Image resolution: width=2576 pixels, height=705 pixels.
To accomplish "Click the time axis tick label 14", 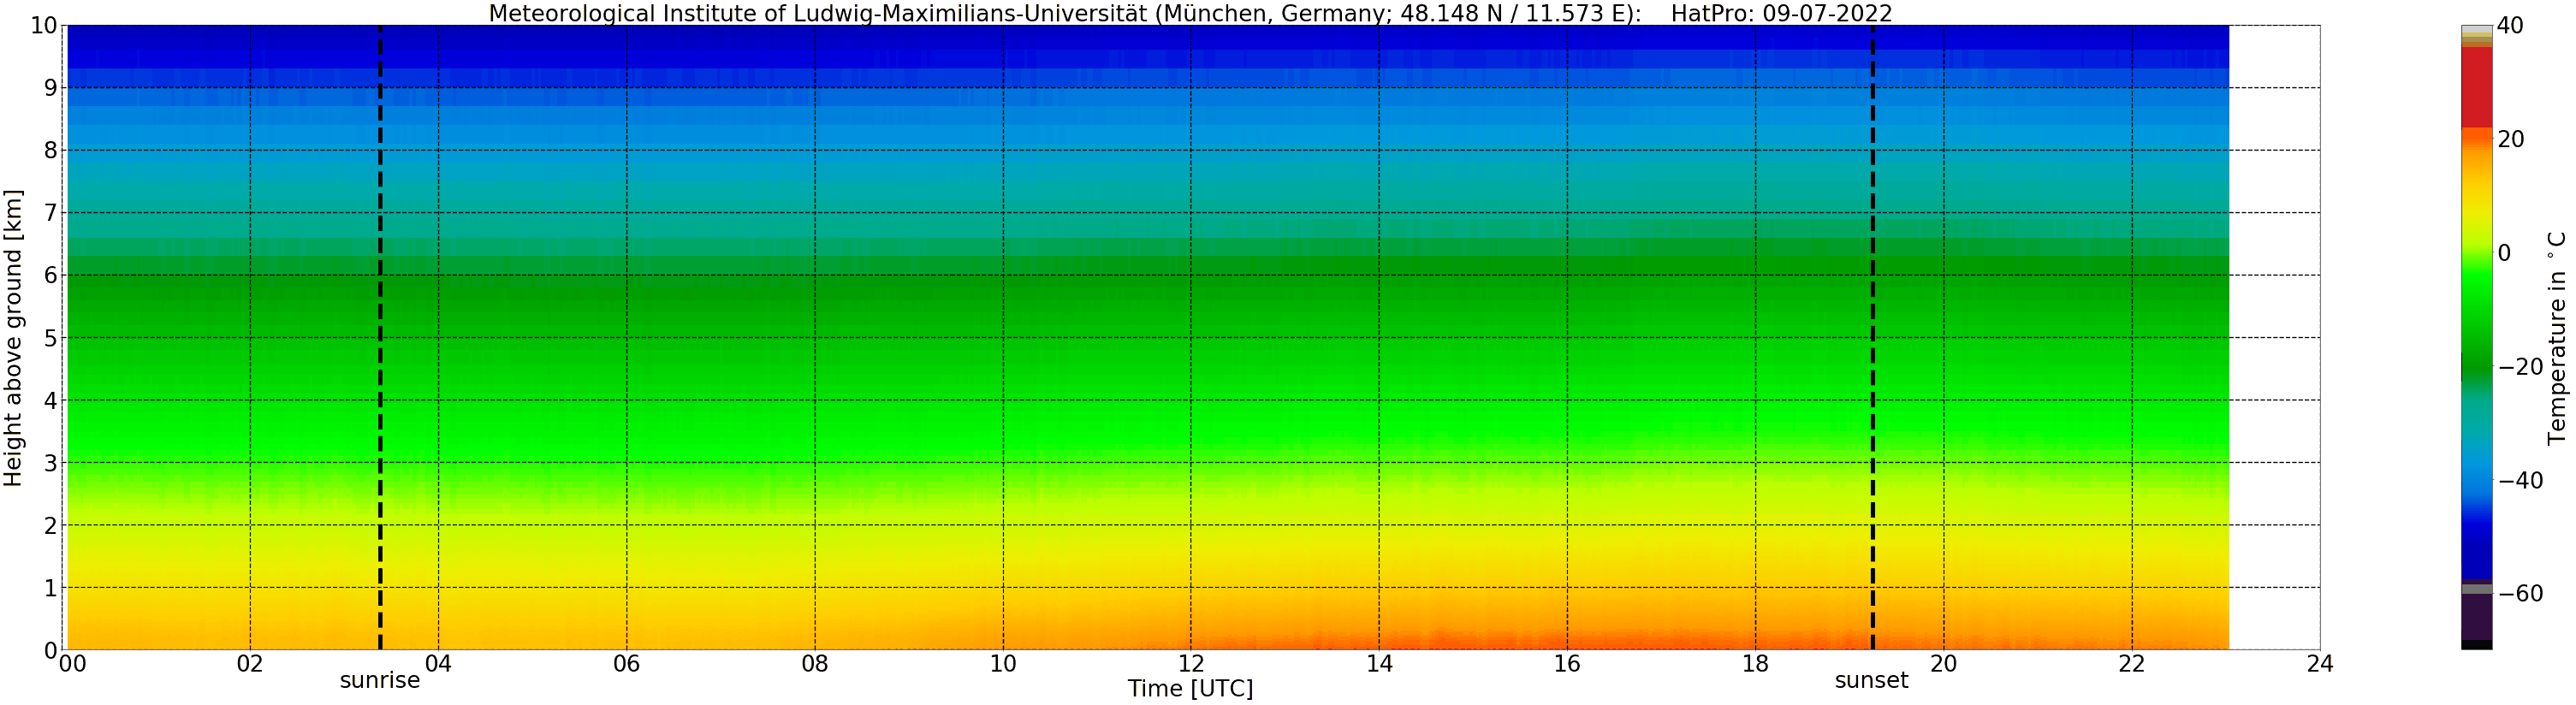I will tap(1379, 664).
